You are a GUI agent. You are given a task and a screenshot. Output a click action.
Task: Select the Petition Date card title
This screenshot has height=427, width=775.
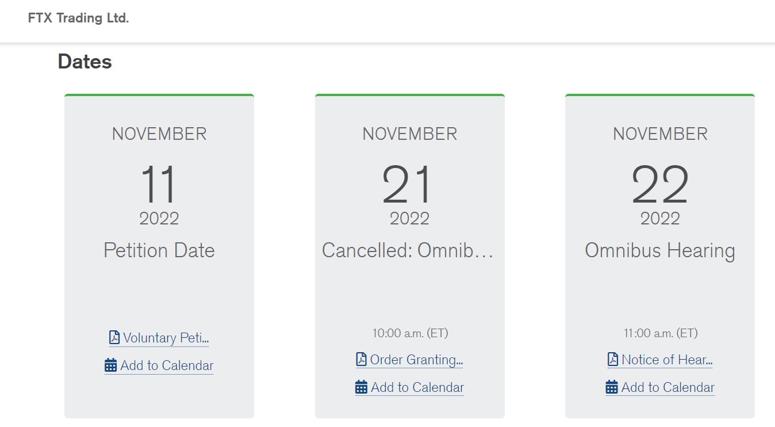point(159,250)
